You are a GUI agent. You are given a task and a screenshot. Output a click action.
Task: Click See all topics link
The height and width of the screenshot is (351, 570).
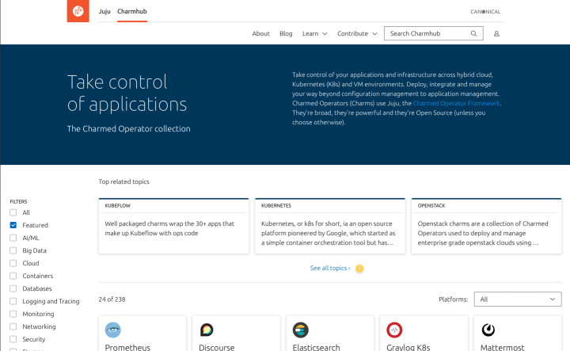tap(330, 268)
